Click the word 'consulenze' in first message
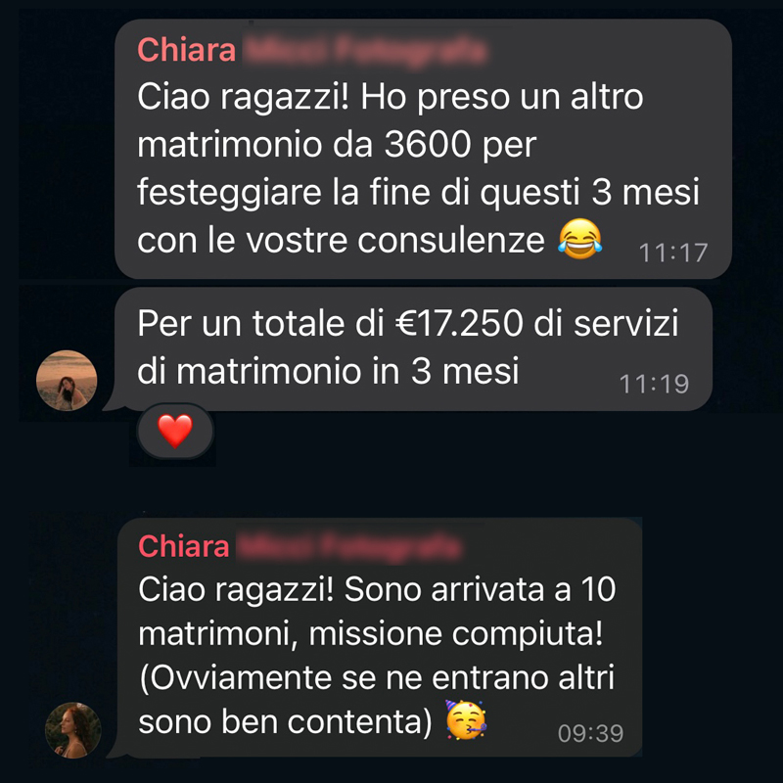Image resolution: width=783 pixels, height=783 pixels. 451,241
